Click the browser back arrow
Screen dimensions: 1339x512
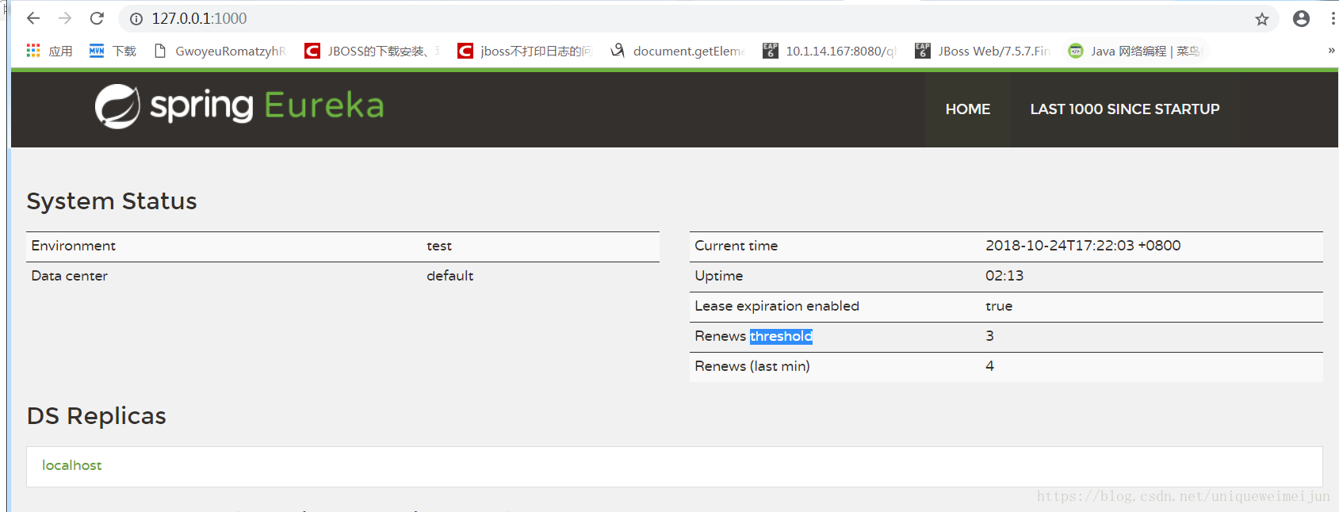(33, 18)
